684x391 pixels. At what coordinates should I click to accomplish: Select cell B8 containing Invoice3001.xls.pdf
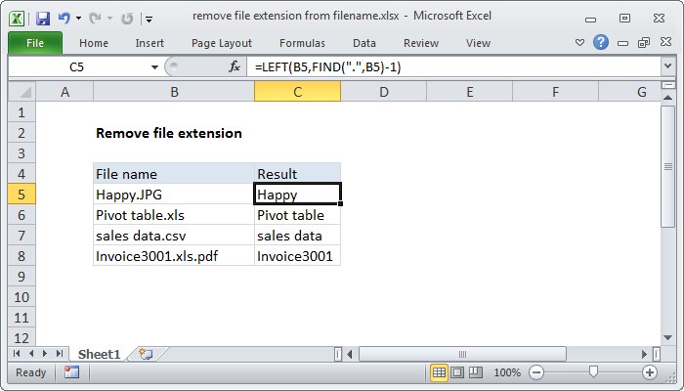[x=173, y=256]
